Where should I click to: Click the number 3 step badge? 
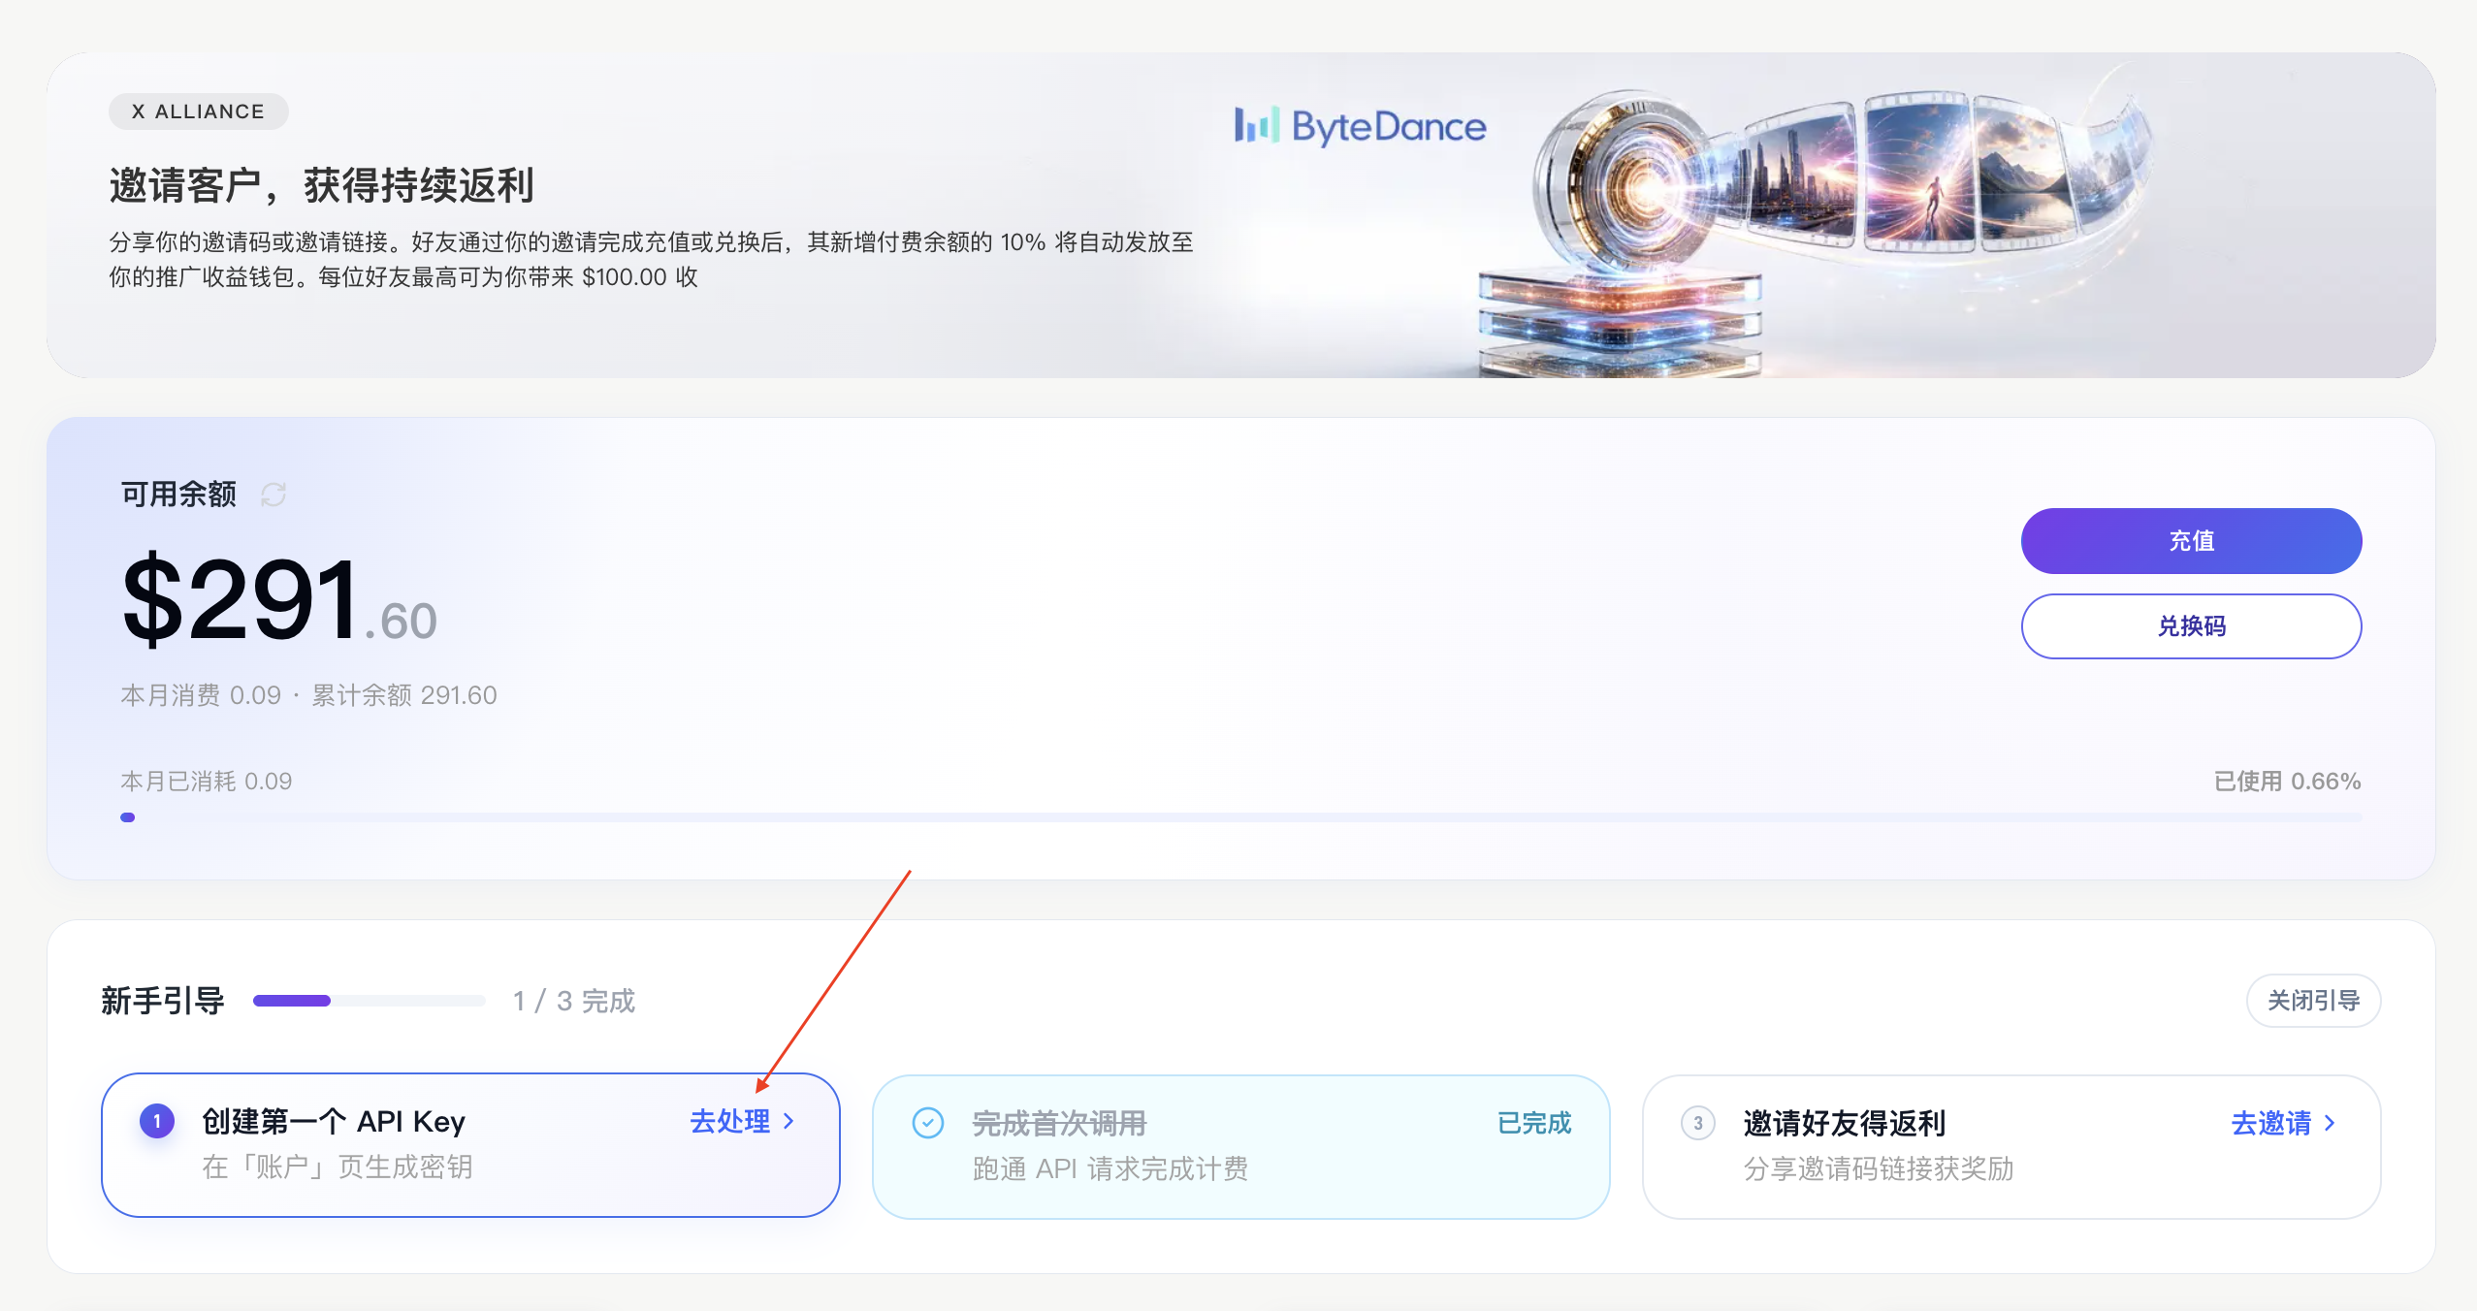coord(1697,1123)
